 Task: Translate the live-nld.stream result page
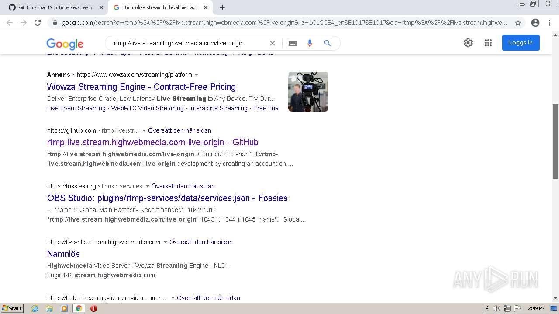click(201, 242)
